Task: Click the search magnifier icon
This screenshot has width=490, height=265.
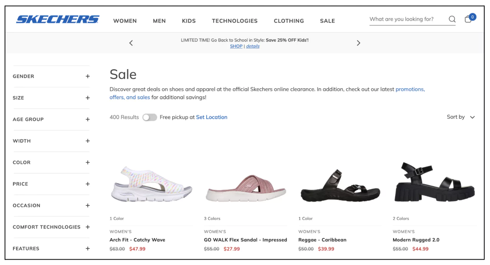Action: 452,19
